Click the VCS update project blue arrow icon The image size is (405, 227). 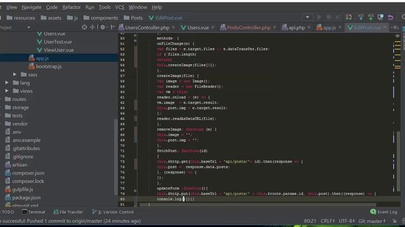[361, 18]
